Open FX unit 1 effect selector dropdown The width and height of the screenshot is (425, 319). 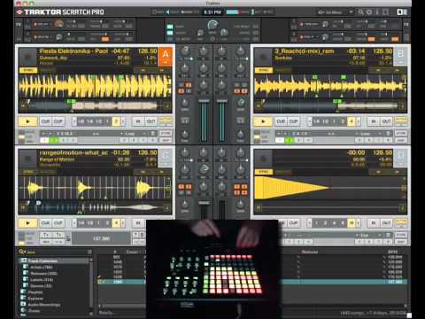43,24
